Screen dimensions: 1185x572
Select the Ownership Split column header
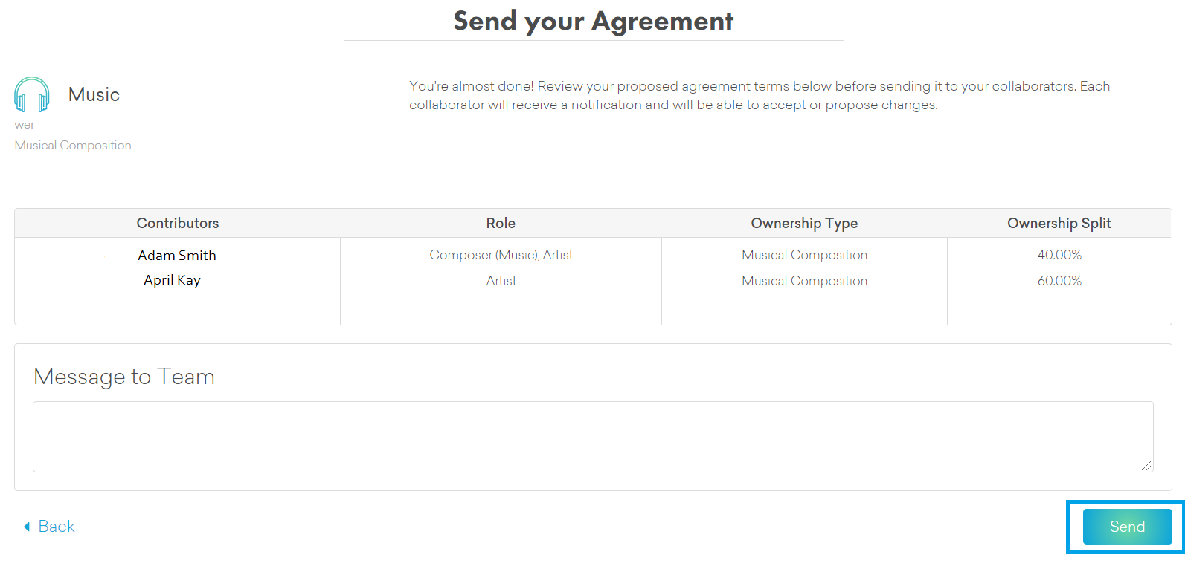click(x=1059, y=223)
